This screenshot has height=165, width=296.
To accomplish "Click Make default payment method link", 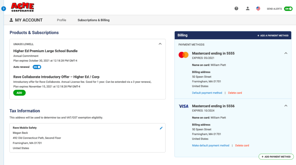I will tap(210, 146).
